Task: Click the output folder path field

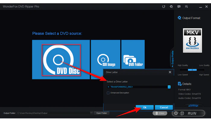Action: tap(53, 113)
